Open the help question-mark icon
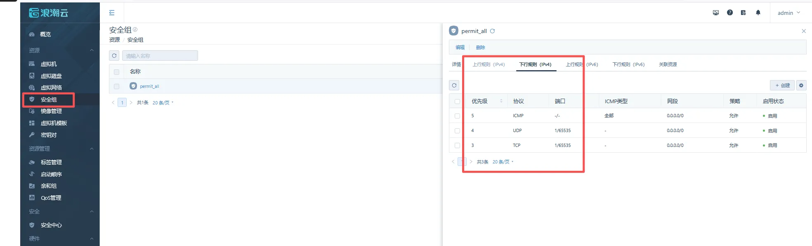The height and width of the screenshot is (246, 812). 730,13
